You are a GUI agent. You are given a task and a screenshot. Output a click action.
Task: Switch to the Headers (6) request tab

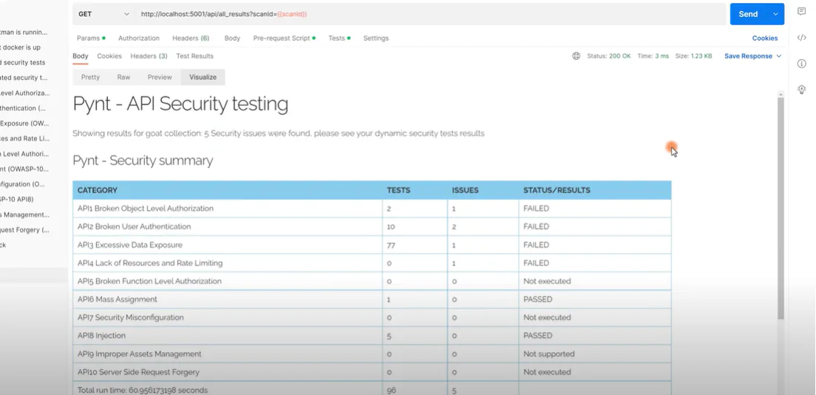[191, 38]
